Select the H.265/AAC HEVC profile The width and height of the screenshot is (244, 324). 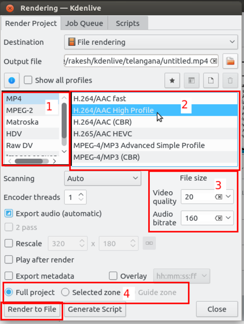(x=154, y=134)
